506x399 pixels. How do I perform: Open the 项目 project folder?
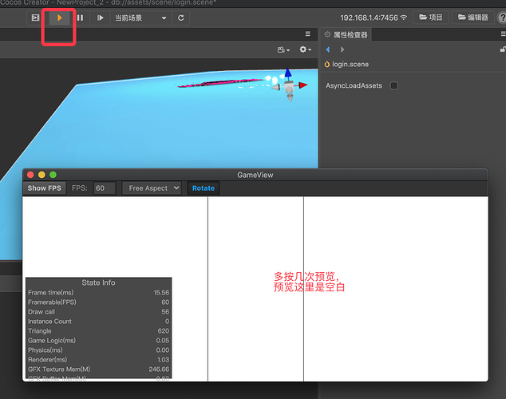431,18
